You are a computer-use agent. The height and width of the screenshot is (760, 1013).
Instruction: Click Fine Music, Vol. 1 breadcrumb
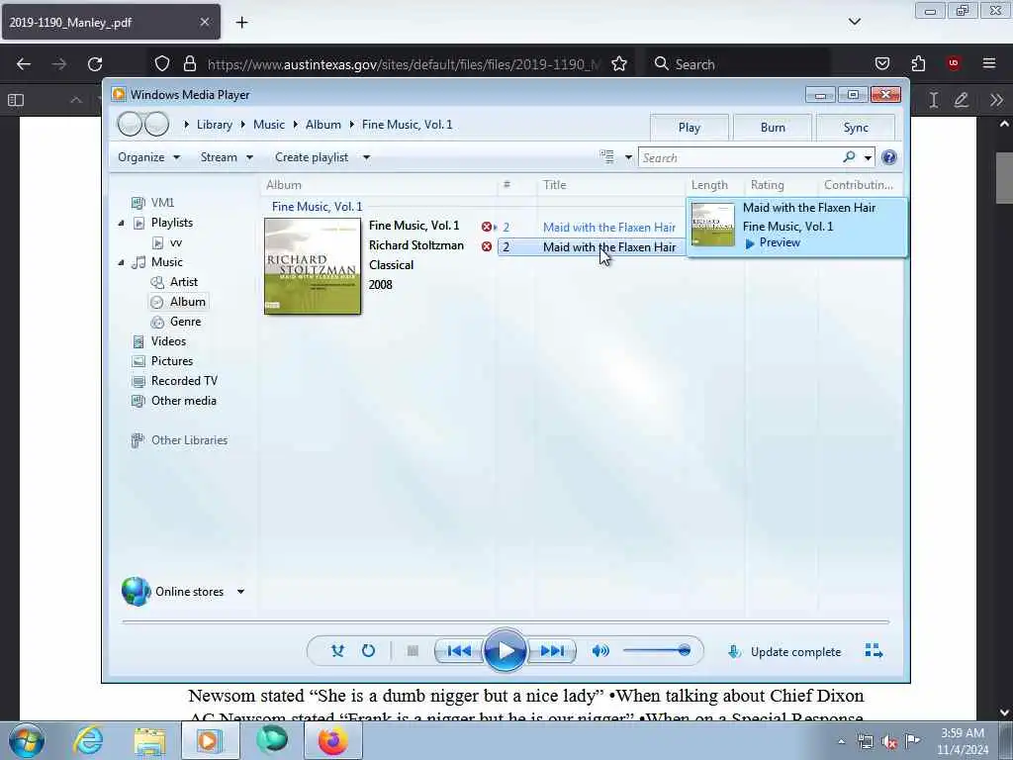[407, 125]
